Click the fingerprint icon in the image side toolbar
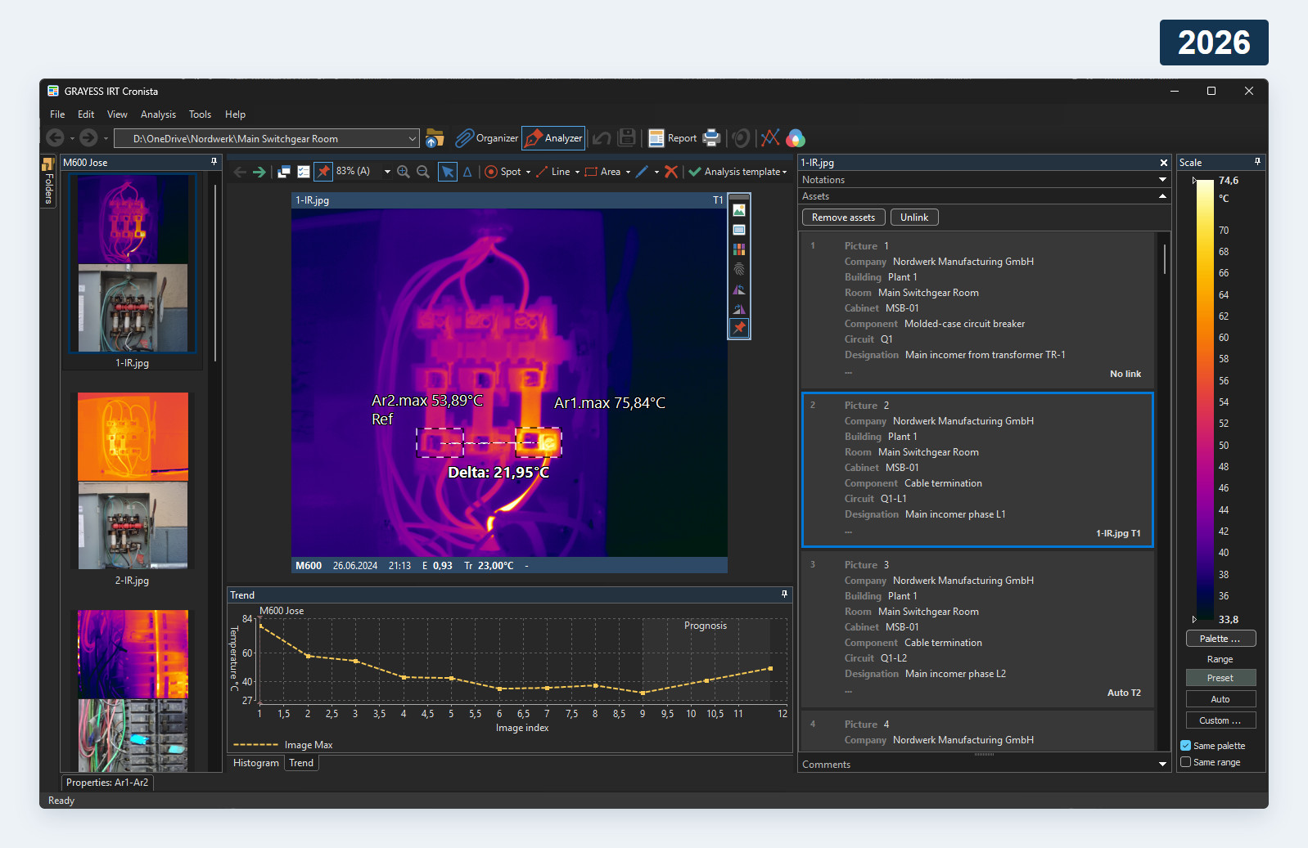This screenshot has width=1308, height=848. [x=739, y=269]
